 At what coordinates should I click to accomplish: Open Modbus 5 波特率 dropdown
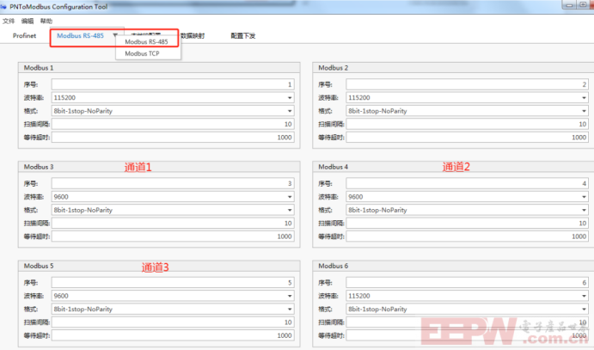[173, 296]
